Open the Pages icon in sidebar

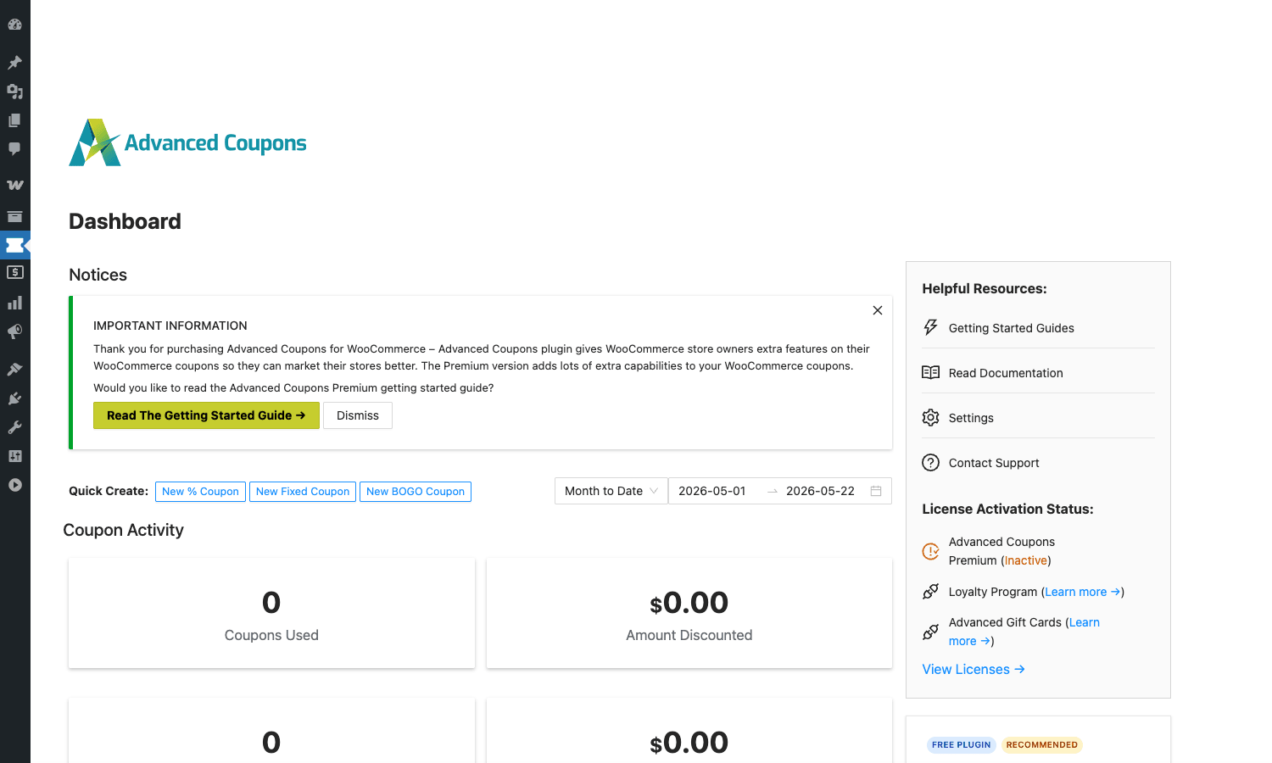14,120
